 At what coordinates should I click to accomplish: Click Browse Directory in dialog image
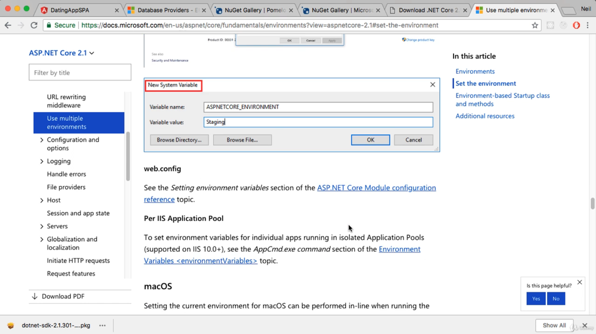tap(179, 140)
